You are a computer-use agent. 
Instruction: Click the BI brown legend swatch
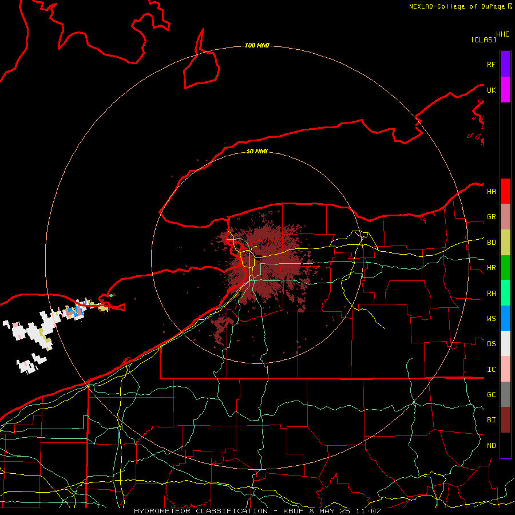point(505,420)
